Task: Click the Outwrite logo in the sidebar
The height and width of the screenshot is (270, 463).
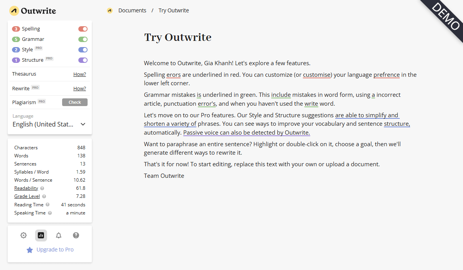Action: click(x=33, y=11)
